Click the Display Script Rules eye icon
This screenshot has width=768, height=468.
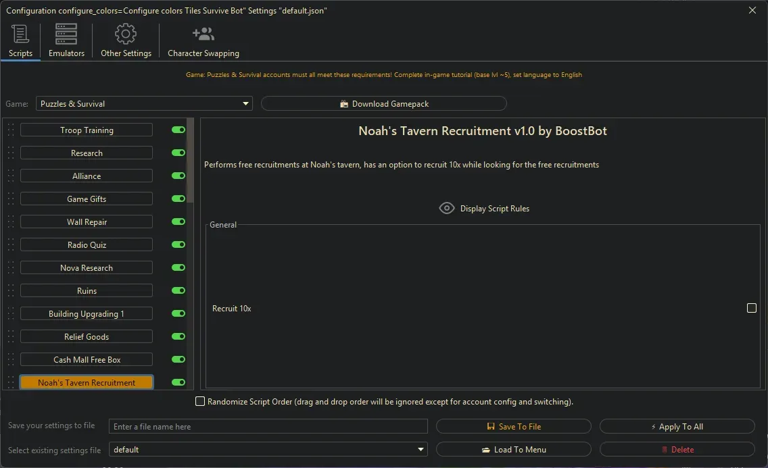coord(446,208)
